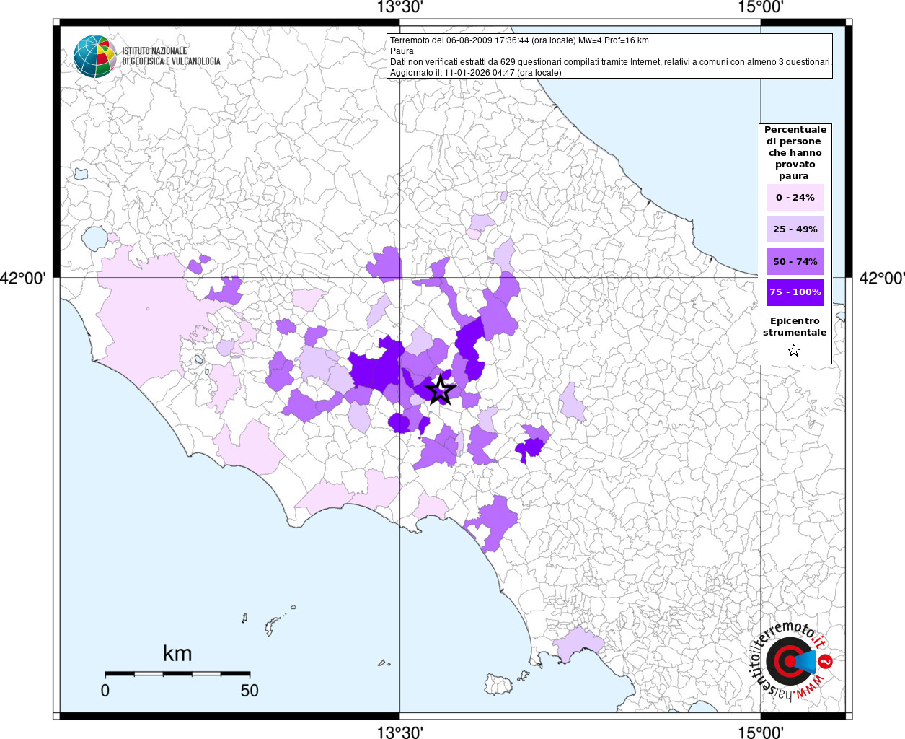Click the 'Epicentro strumentale' legend label
The height and width of the screenshot is (739, 905).
[795, 327]
